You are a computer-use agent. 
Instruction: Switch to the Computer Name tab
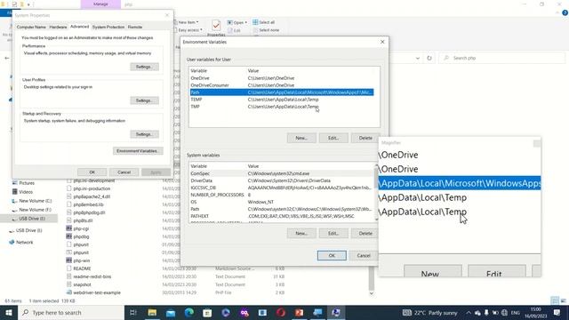tap(31, 27)
